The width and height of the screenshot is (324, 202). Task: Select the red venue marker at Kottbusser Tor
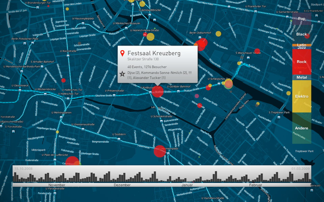[x=157, y=92]
